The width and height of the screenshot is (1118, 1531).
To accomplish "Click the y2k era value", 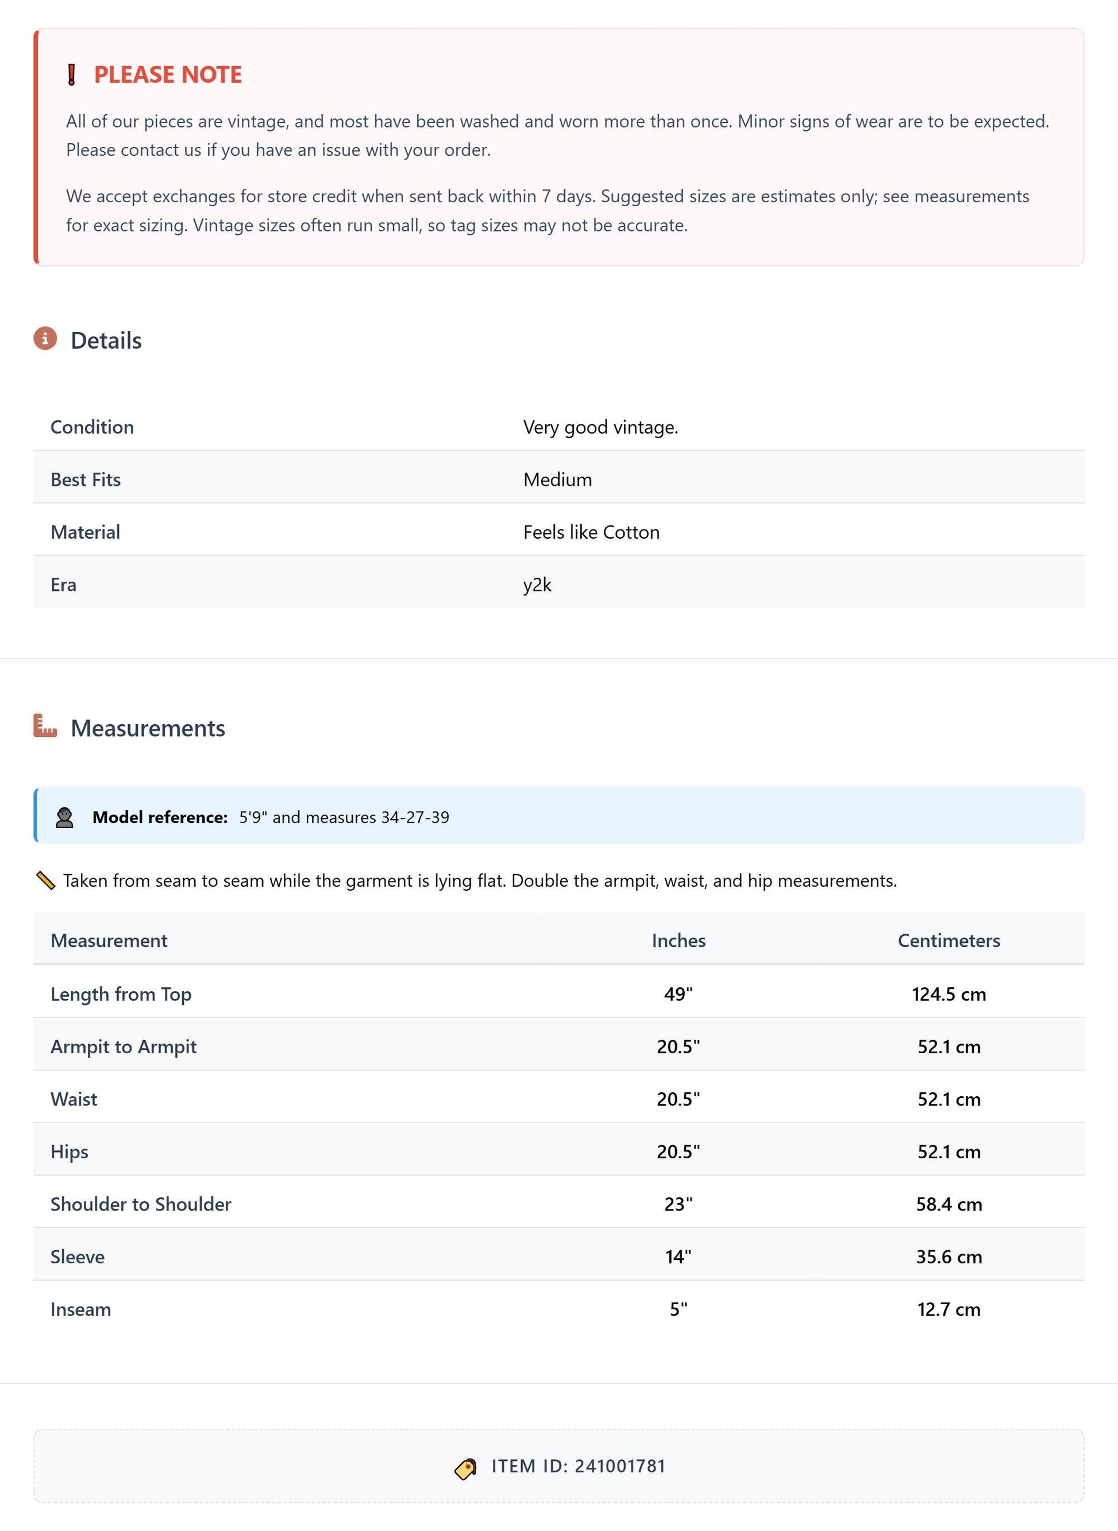I will pyautogui.click(x=537, y=585).
